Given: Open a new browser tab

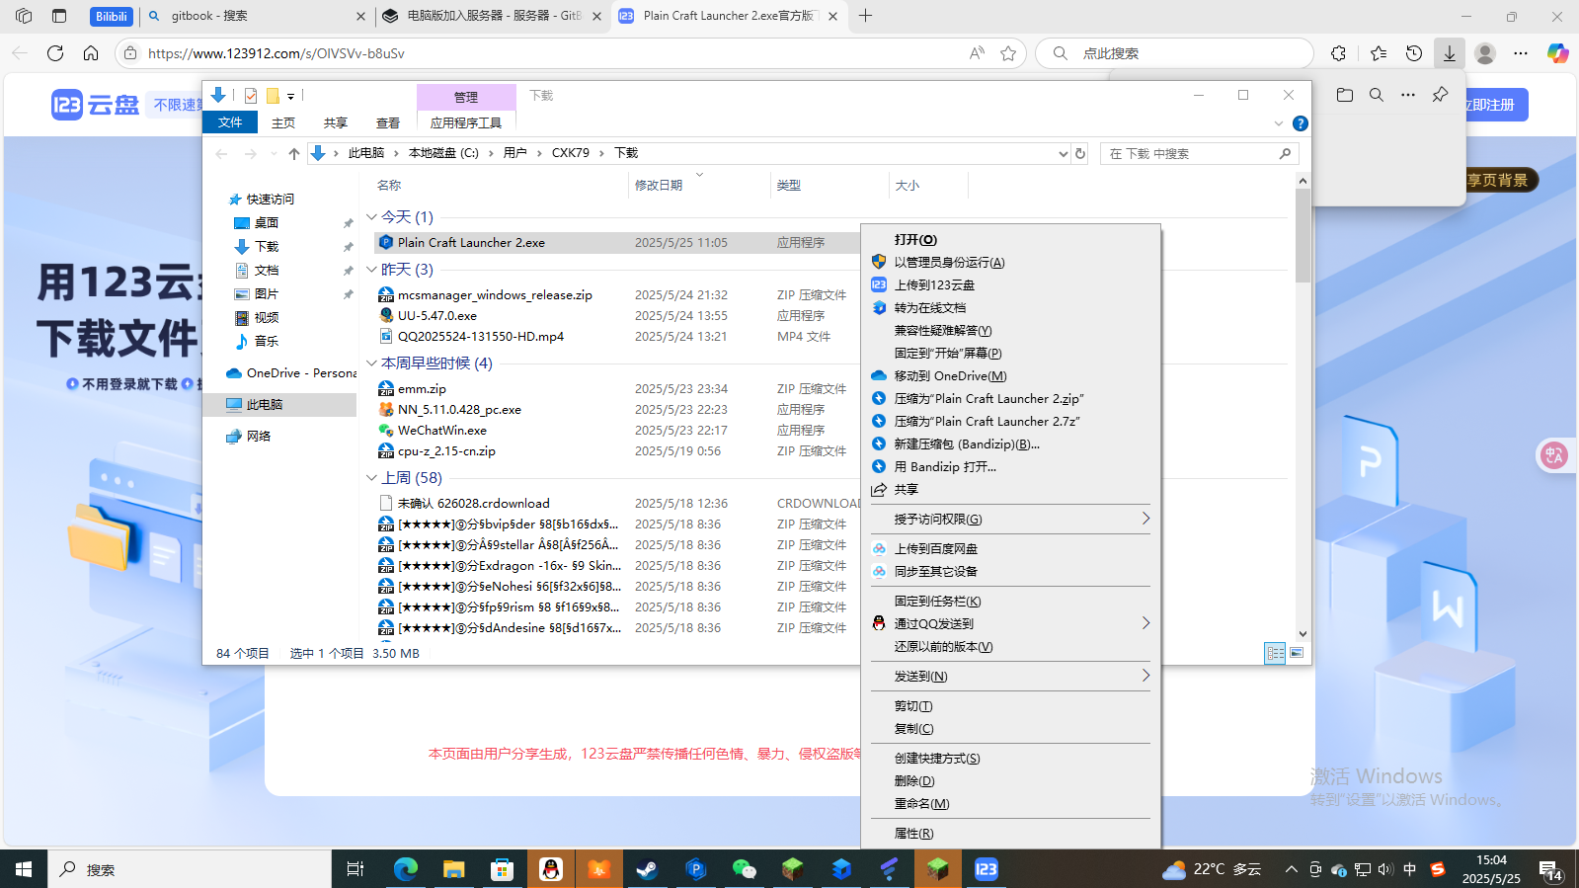Looking at the screenshot, I should 865,16.
